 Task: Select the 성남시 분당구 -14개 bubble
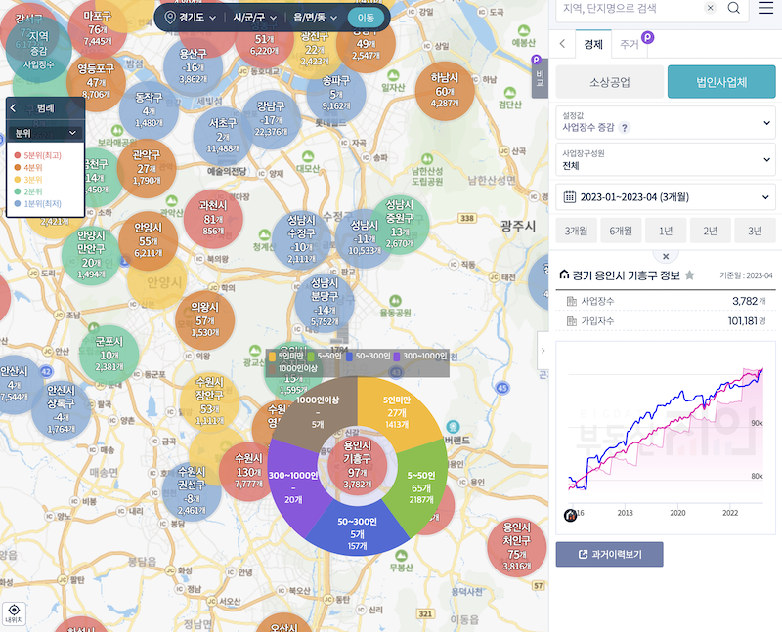point(325,303)
